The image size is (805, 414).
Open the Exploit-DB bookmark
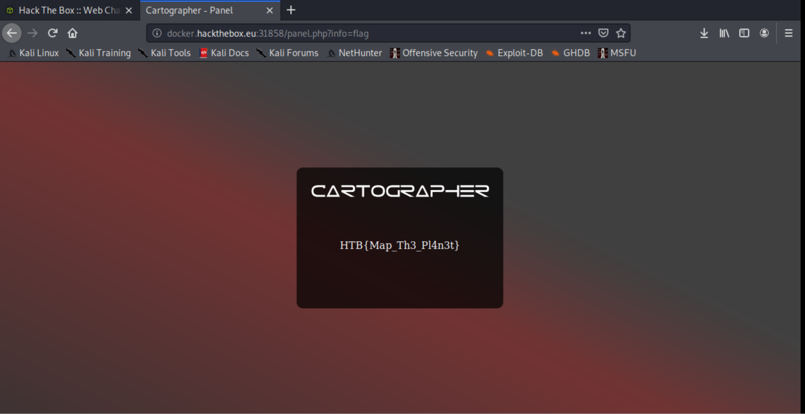pyautogui.click(x=515, y=53)
